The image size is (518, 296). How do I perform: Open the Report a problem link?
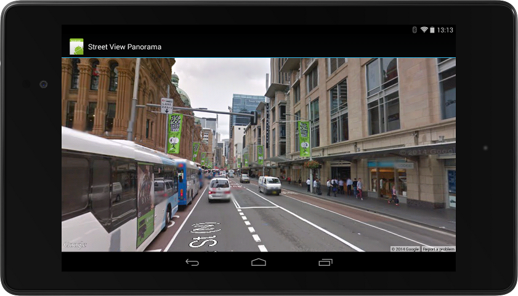point(439,249)
